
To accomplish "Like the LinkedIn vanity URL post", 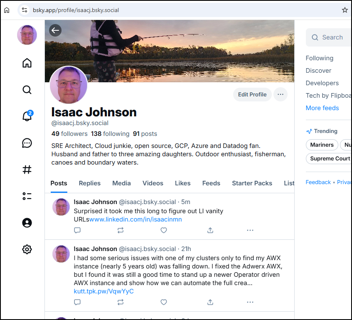I will (x=164, y=230).
